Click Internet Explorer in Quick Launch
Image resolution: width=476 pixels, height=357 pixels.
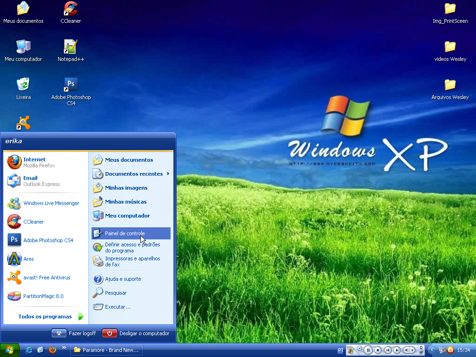coord(29,350)
